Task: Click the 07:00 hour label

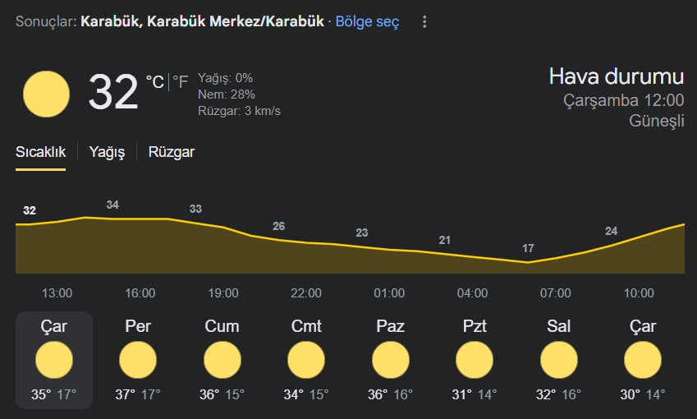Action: pyautogui.click(x=555, y=293)
